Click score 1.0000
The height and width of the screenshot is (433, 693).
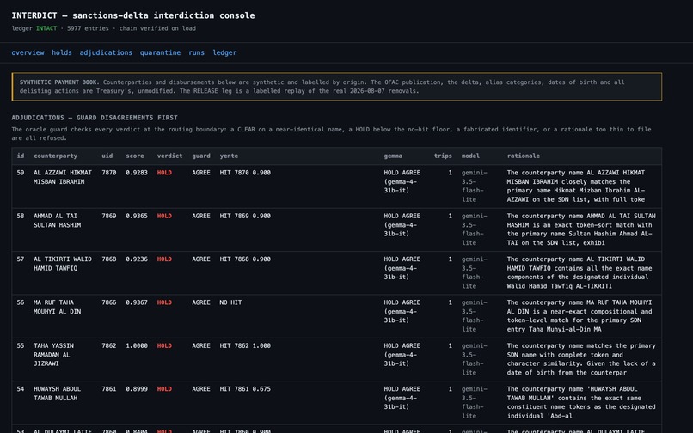[137, 346]
